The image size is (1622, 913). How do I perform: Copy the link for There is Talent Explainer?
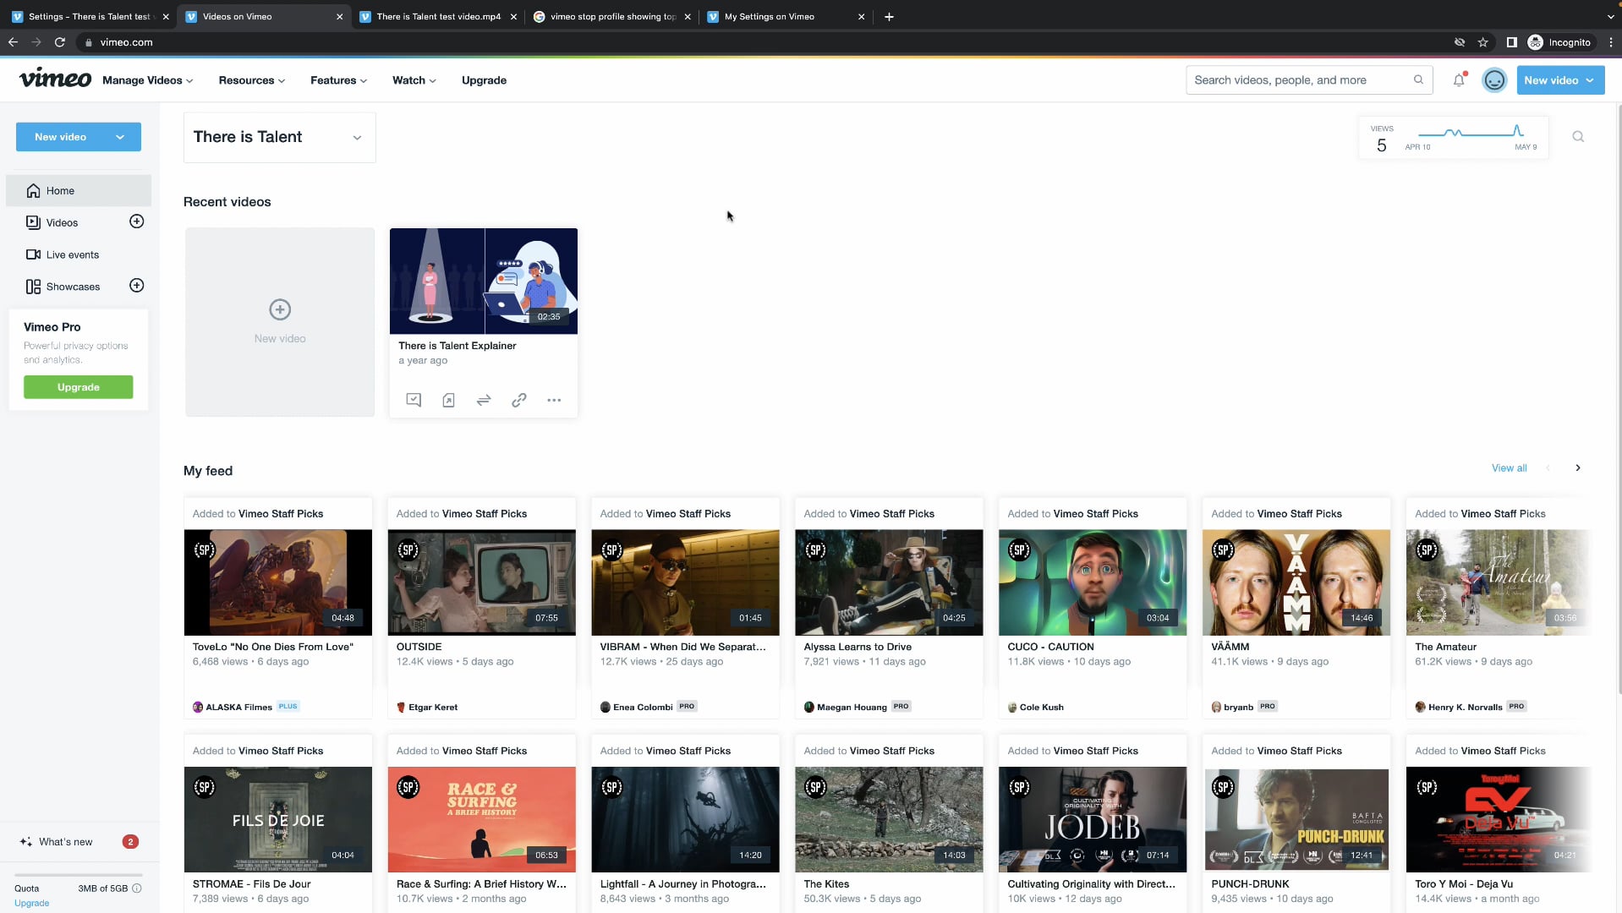point(518,400)
